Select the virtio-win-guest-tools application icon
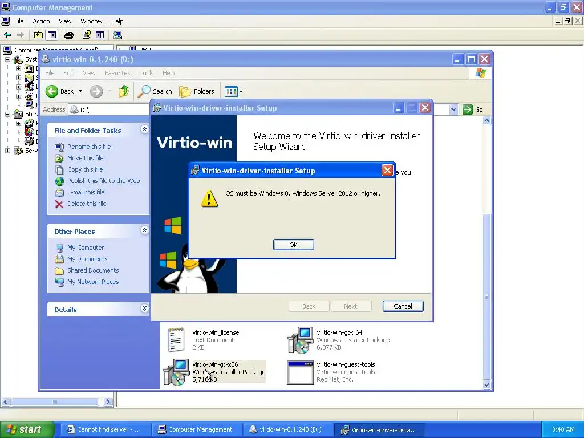The height and width of the screenshot is (438, 584). (x=300, y=372)
